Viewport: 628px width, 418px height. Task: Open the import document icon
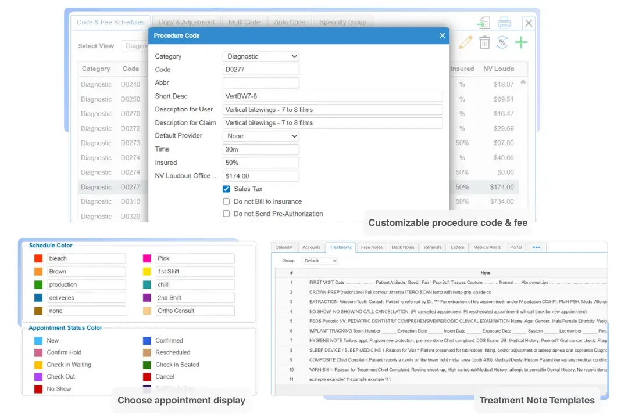tap(484, 22)
